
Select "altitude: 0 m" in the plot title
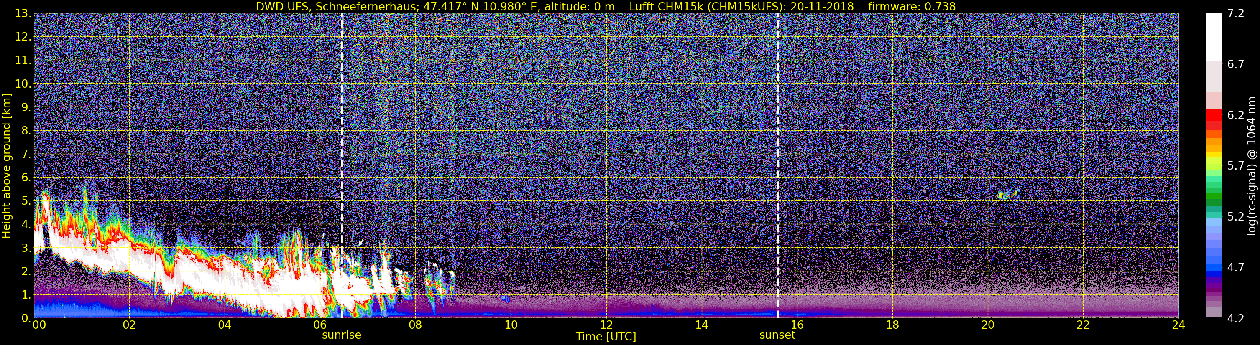click(580, 6)
